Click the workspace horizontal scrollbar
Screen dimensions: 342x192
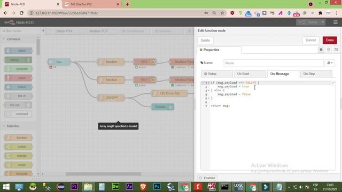[x=103, y=174]
